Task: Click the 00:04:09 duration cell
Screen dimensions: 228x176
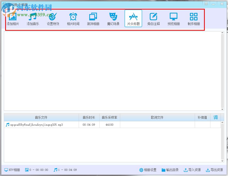Action: point(89,125)
